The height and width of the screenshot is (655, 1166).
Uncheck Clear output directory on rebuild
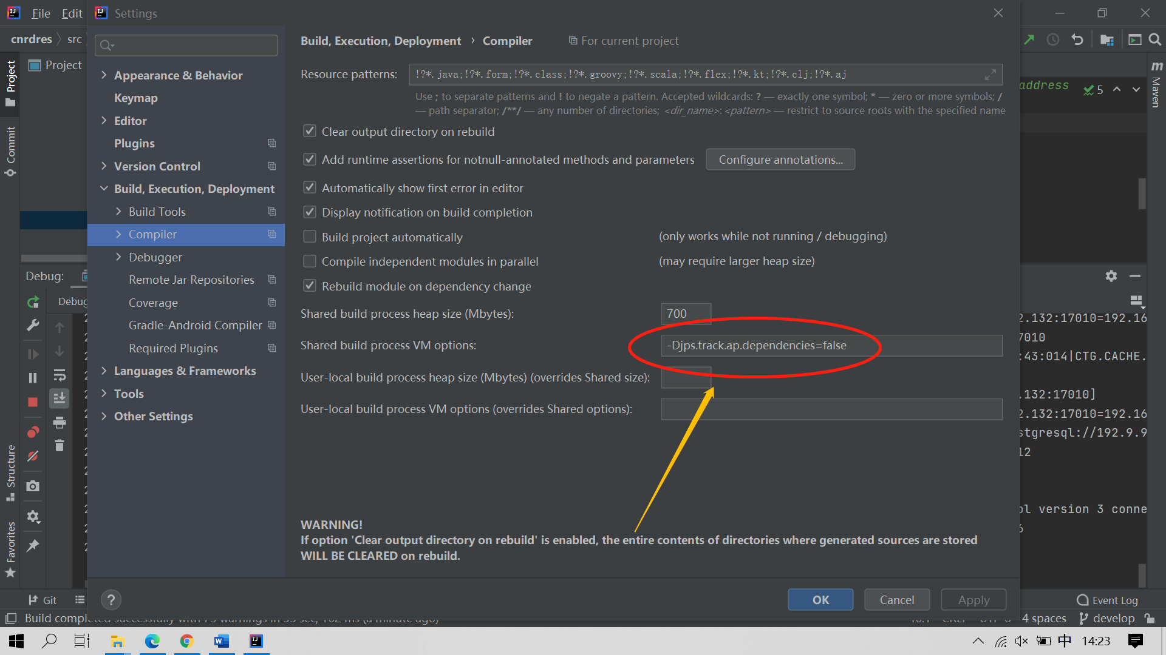pyautogui.click(x=310, y=132)
